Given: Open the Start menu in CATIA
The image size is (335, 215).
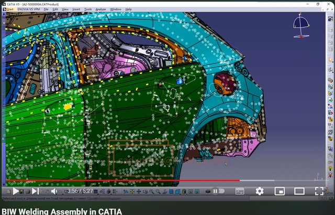Looking at the screenshot, I should [x=10, y=9].
